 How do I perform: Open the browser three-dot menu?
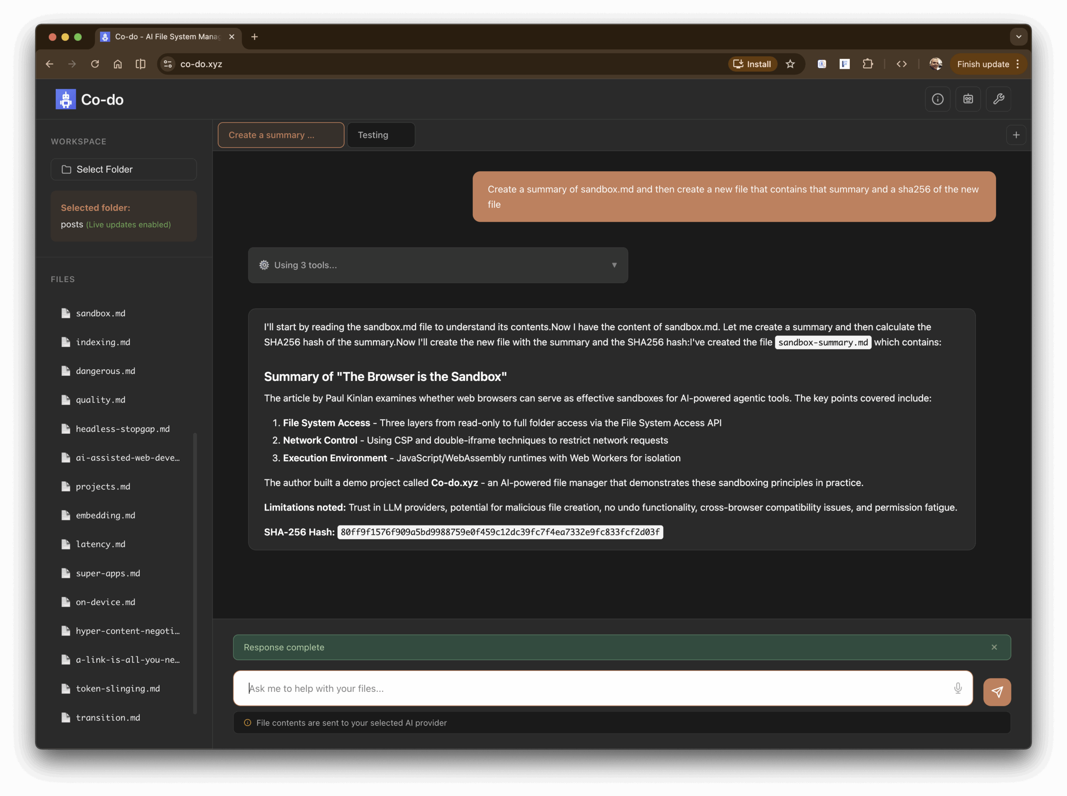pos(1017,64)
